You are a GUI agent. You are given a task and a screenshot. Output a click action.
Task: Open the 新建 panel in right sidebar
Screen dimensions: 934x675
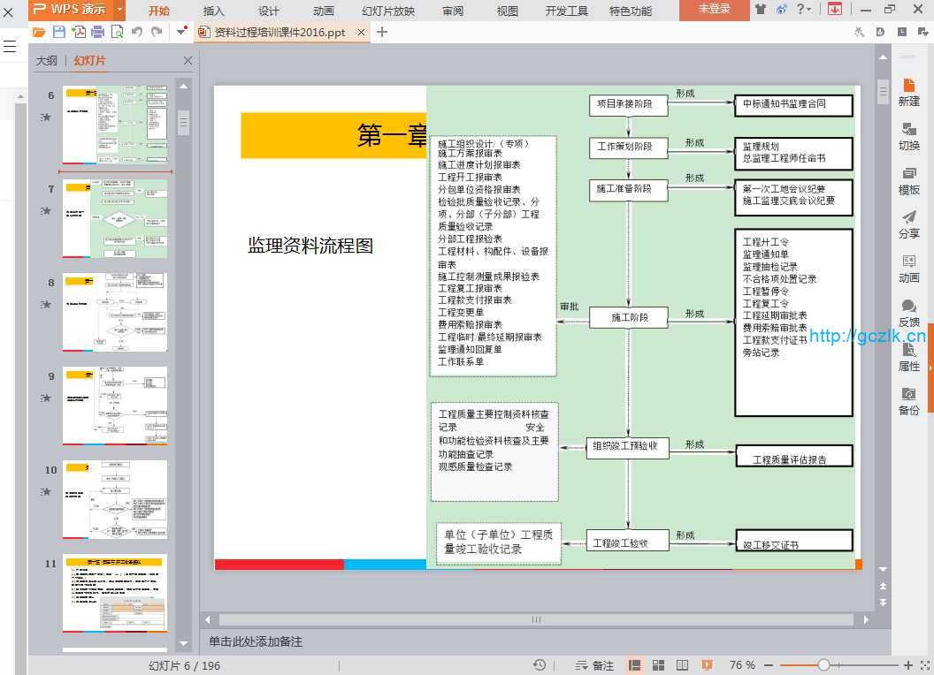[x=908, y=91]
